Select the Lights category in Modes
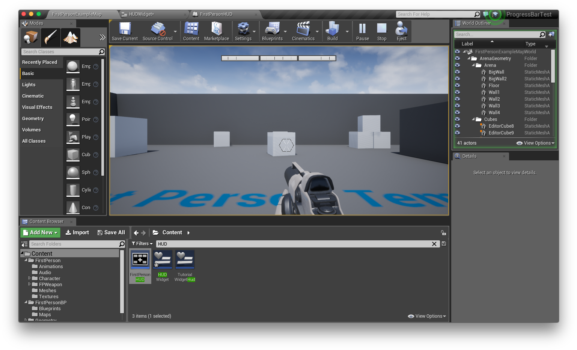Image resolution: width=577 pixels, height=350 pixels. click(x=29, y=85)
